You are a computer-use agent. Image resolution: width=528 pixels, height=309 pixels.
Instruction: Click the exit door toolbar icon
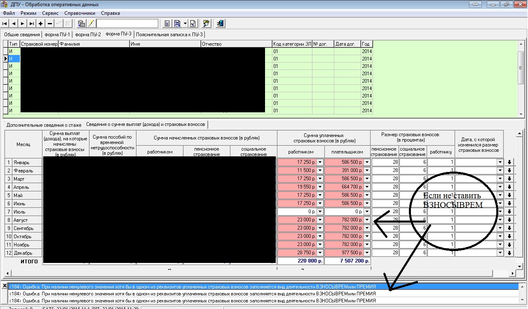tap(220, 23)
